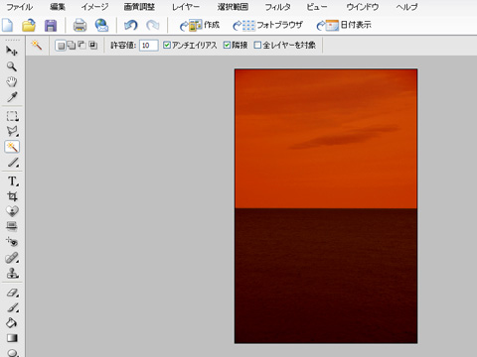
Task: Choose New Selection mode button
Action: tap(61, 46)
